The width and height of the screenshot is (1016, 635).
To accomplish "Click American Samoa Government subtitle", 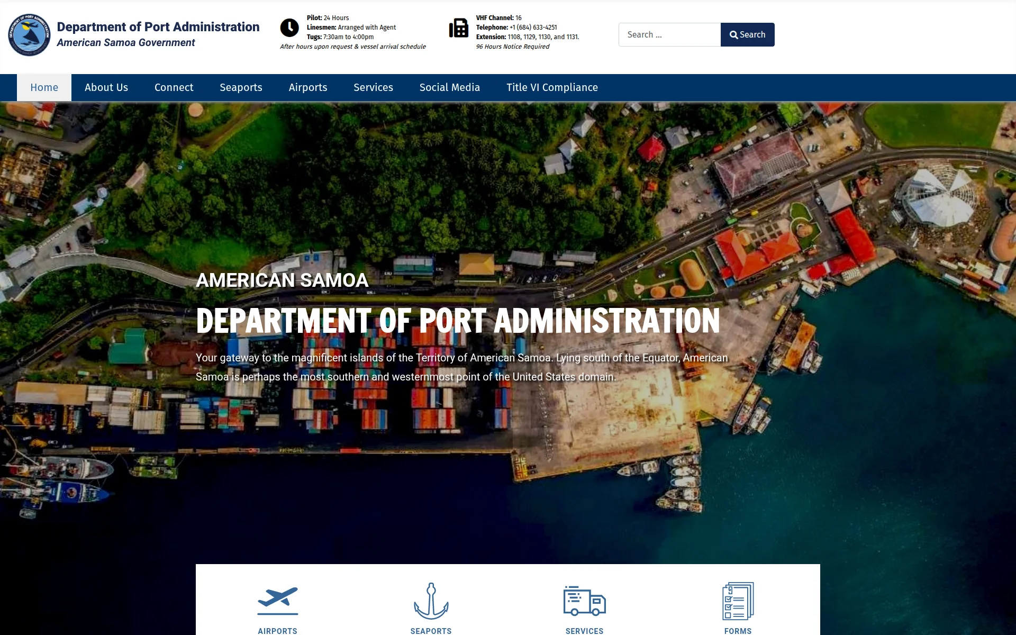I will (x=126, y=42).
